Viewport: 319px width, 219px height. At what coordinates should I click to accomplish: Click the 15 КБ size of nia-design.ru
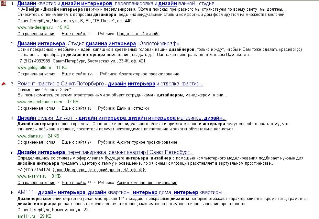[63, 27]
